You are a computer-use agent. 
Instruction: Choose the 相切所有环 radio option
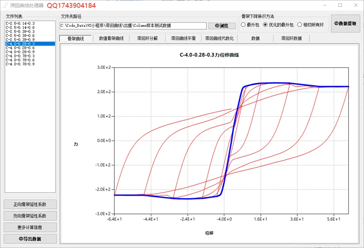[x=311, y=24]
